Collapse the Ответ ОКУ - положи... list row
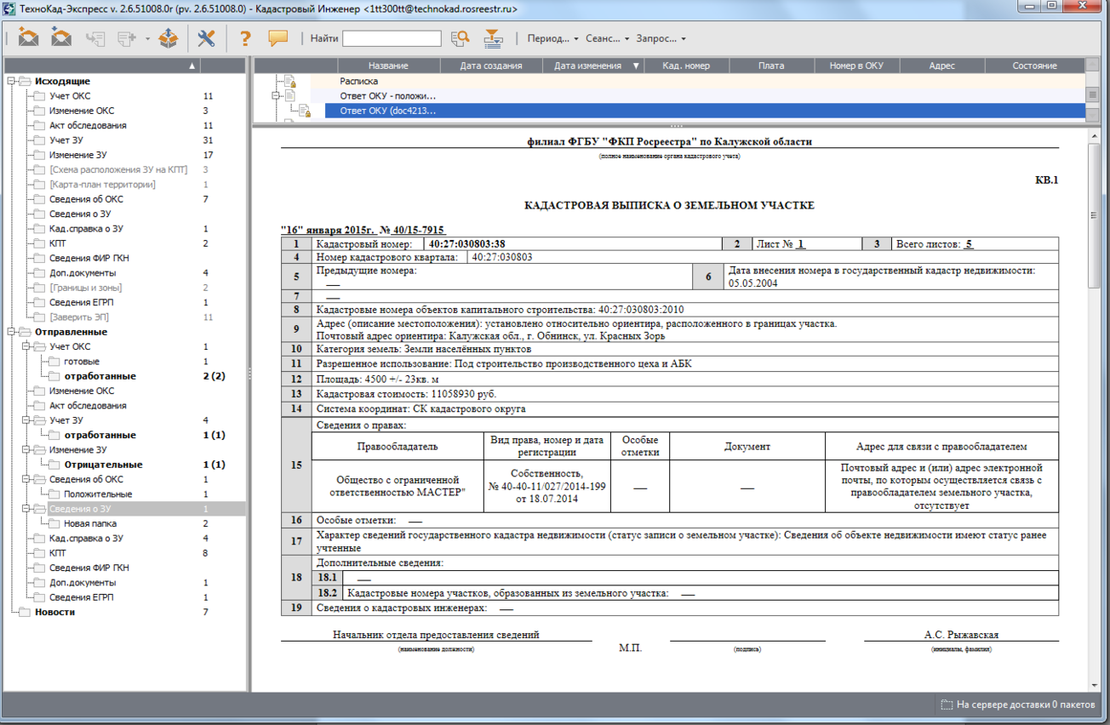1110x725 pixels. (276, 96)
